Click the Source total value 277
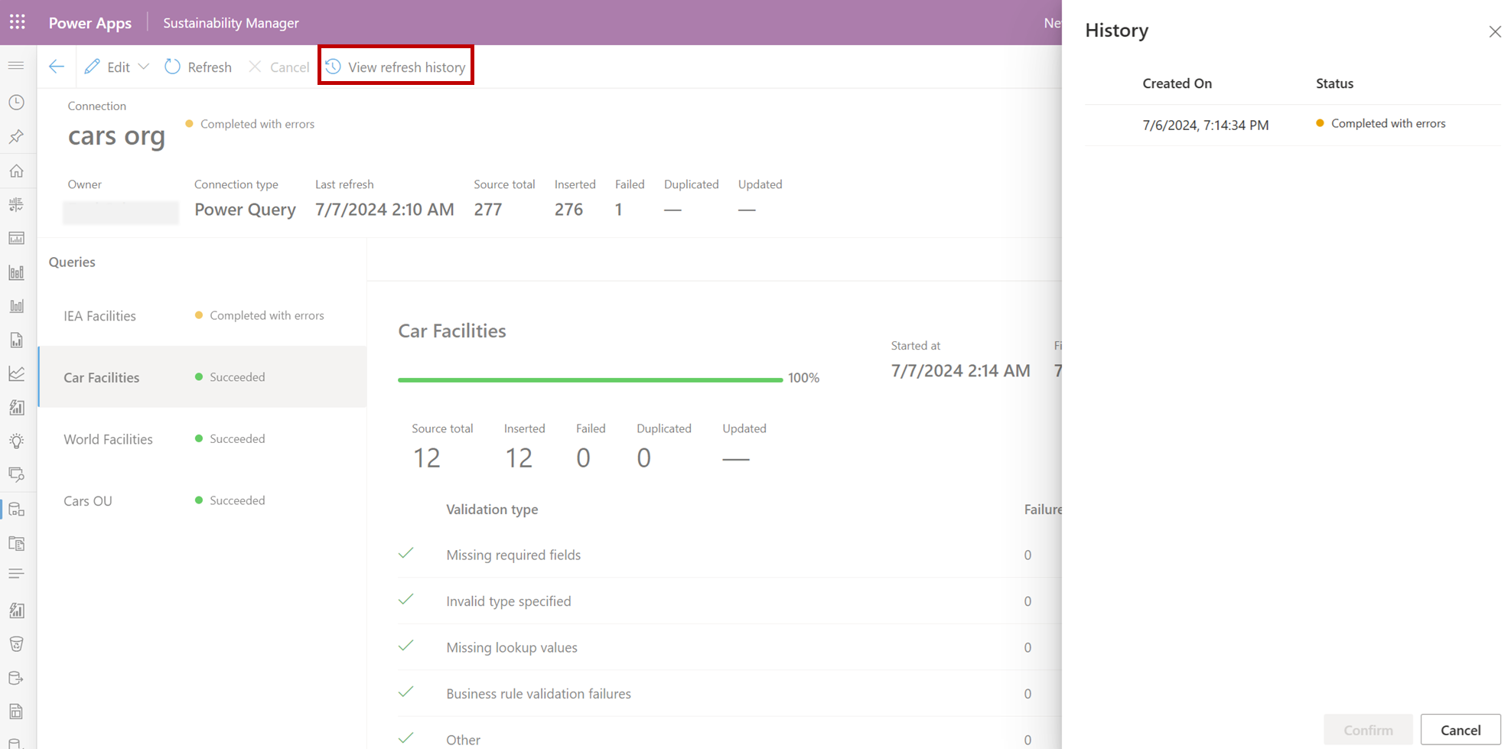The height and width of the screenshot is (749, 1511). coord(487,210)
